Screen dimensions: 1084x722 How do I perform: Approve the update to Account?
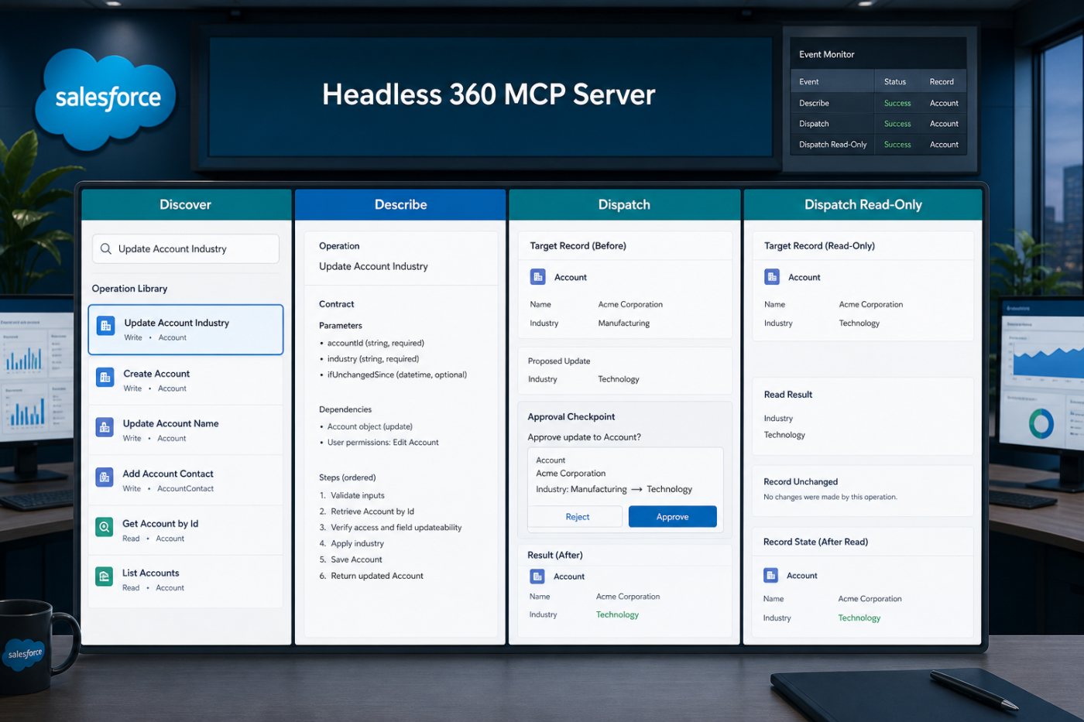pyautogui.click(x=672, y=516)
